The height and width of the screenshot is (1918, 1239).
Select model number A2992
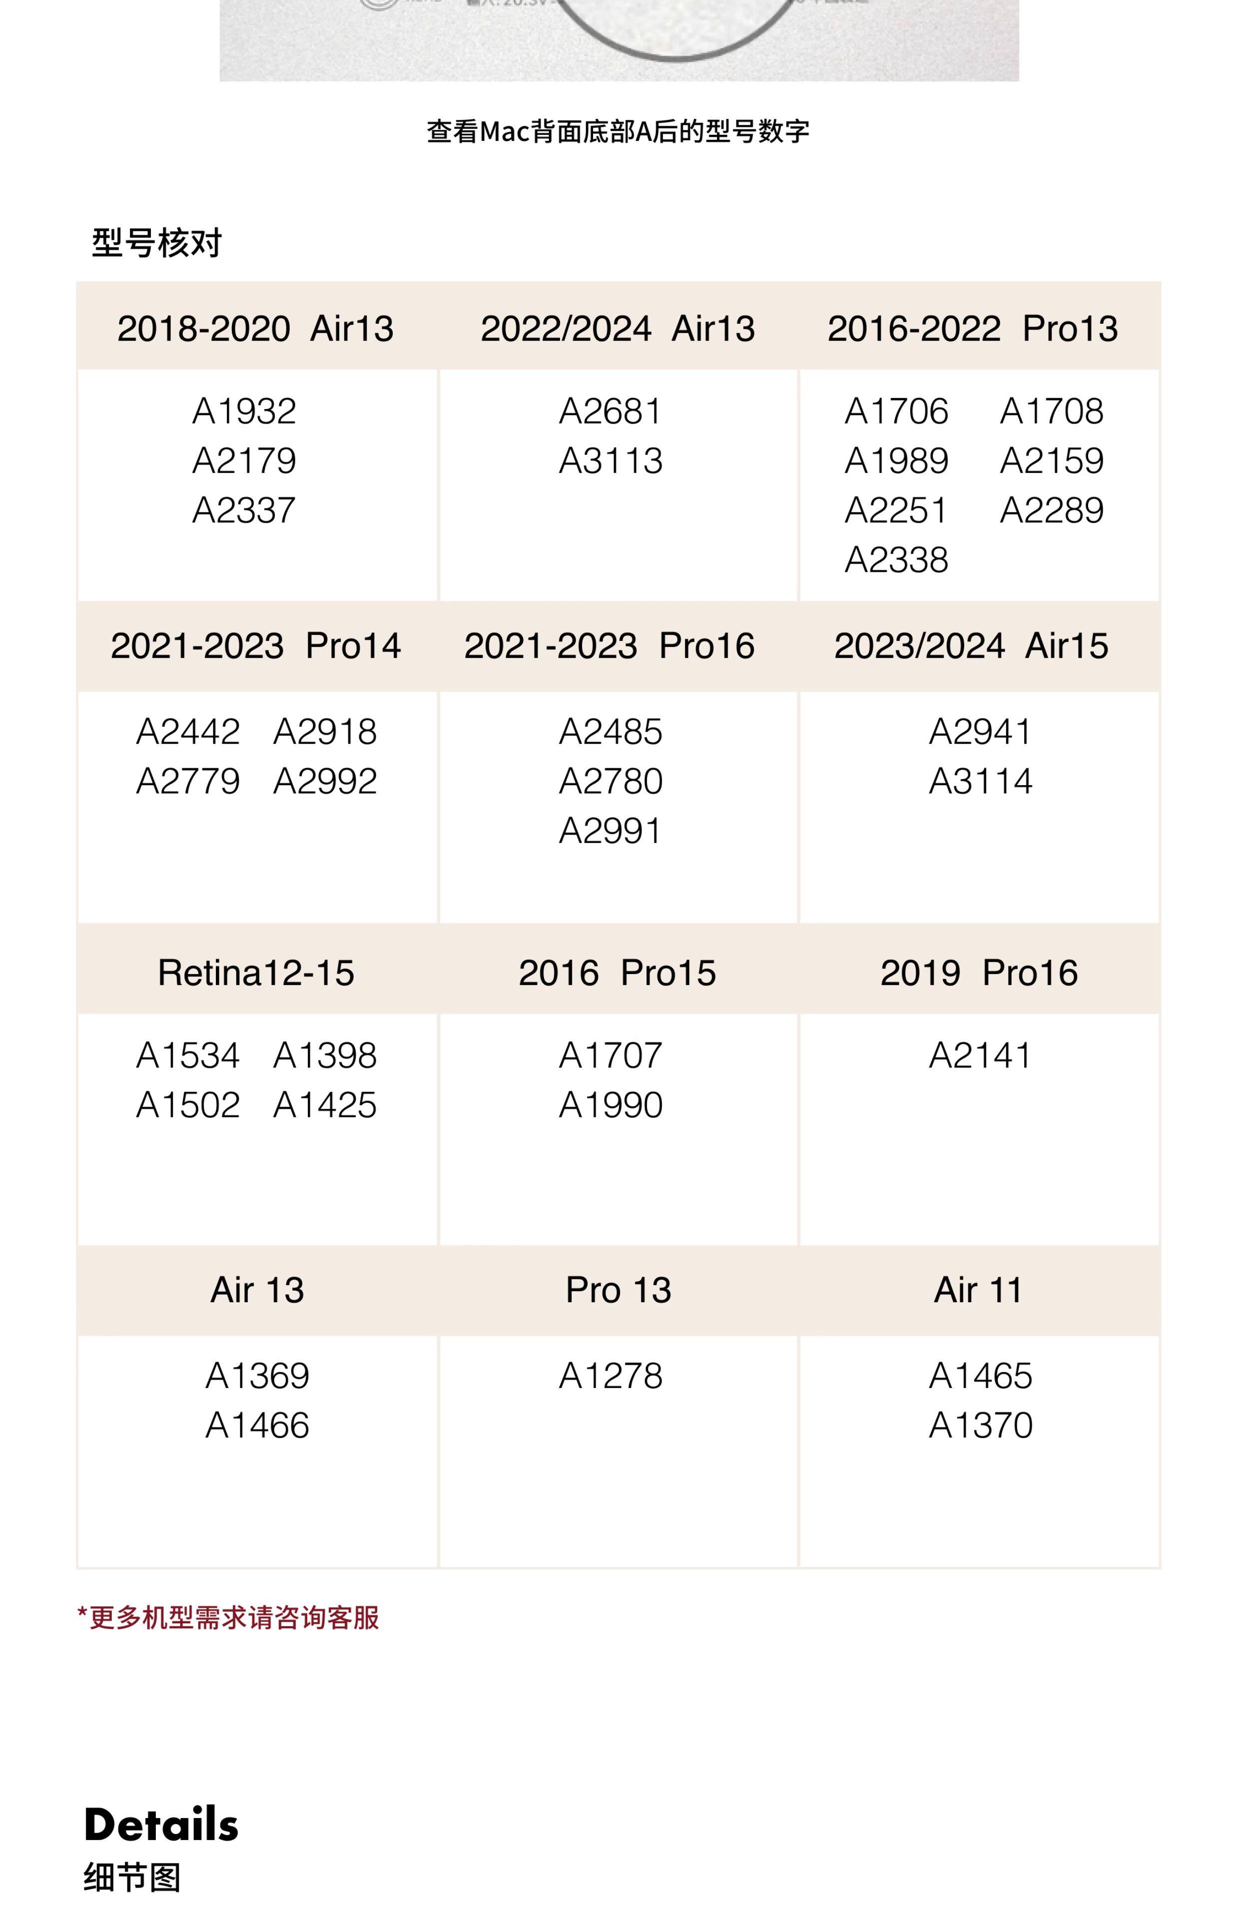325,781
